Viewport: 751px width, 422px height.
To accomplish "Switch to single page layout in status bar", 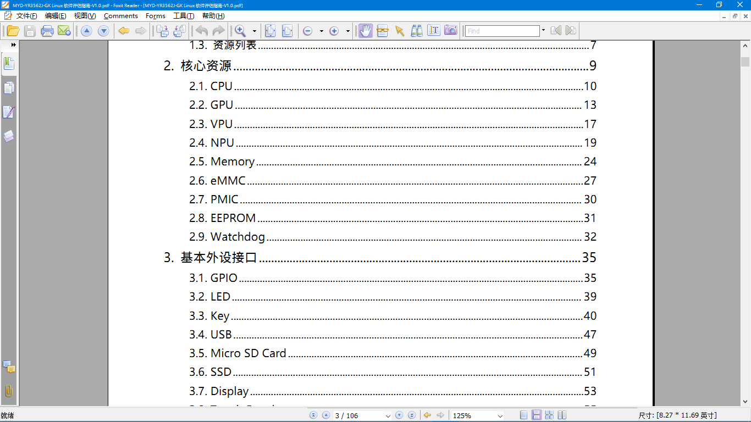I will (524, 415).
